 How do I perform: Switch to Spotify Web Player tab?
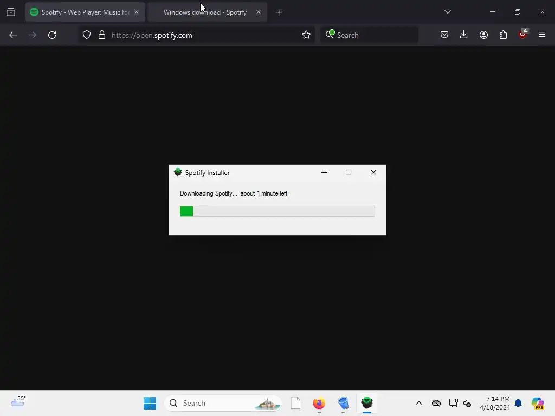[85, 12]
